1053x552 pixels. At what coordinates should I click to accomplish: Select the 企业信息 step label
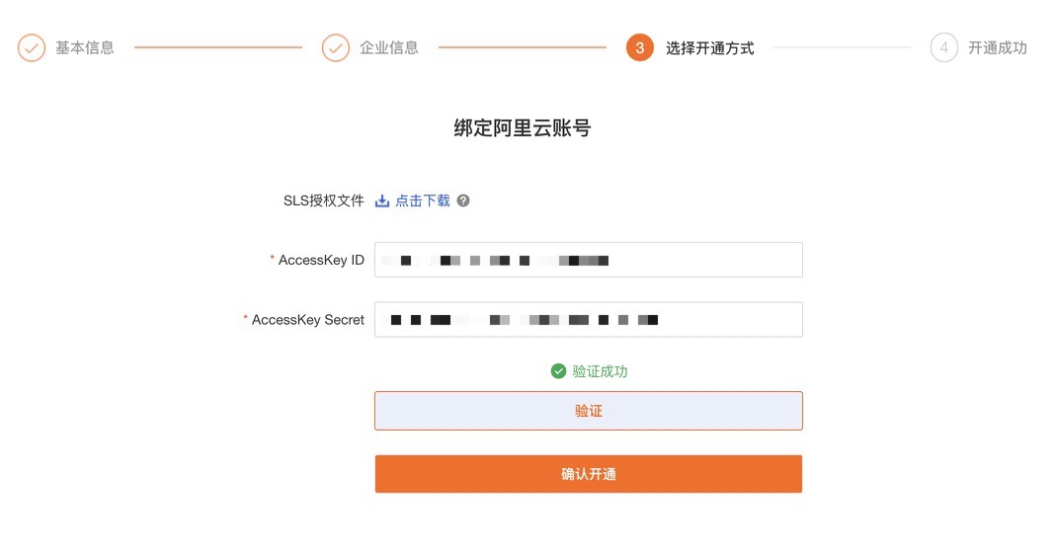(x=389, y=47)
